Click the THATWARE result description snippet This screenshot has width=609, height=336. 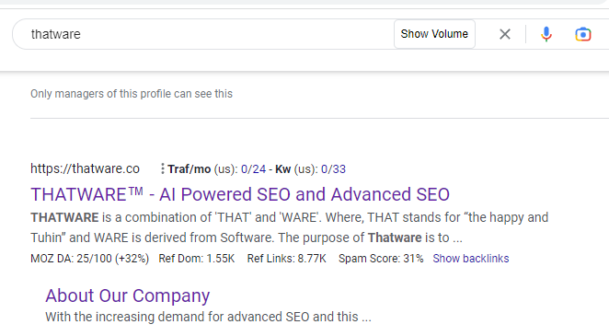tap(290, 227)
